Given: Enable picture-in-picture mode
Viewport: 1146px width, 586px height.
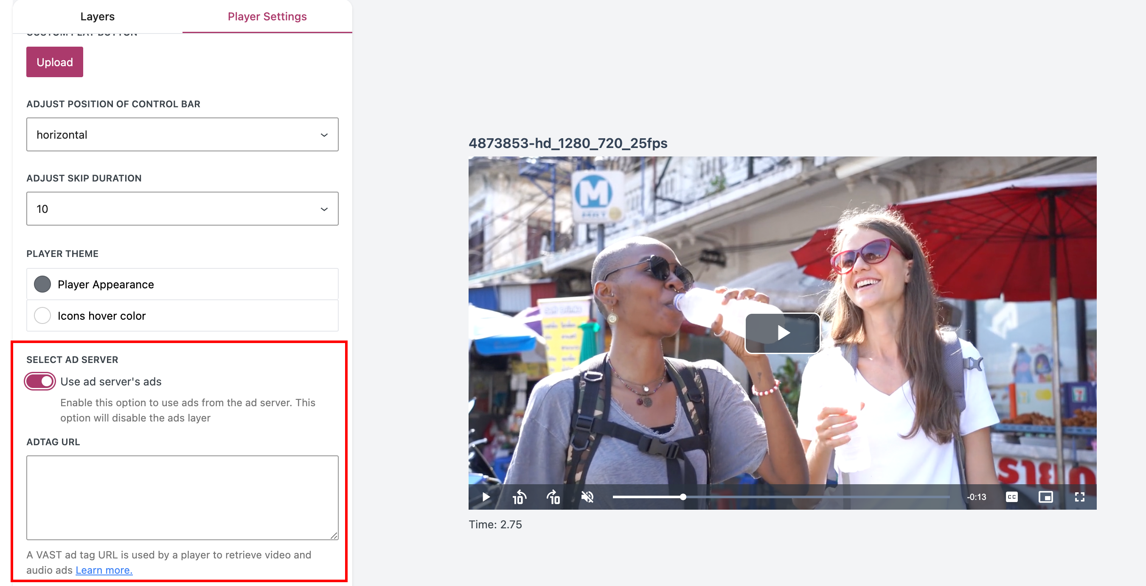Looking at the screenshot, I should pyautogui.click(x=1045, y=497).
